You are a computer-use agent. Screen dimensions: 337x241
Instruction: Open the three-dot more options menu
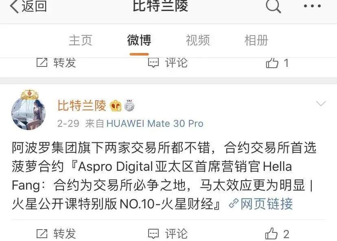[x=312, y=6]
